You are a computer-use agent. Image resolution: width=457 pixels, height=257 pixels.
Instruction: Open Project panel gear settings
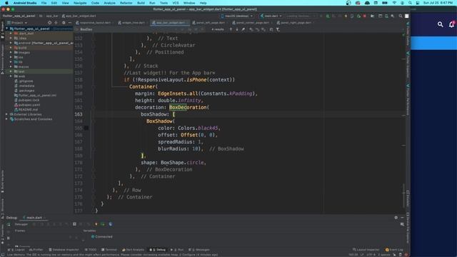pyautogui.click(x=64, y=23)
